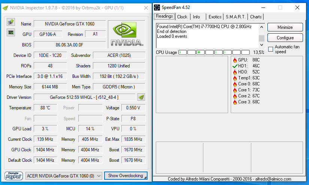The height and width of the screenshot is (185, 309).
Task: Click the Est.Max value 1835 MHz
Action: [133, 139]
